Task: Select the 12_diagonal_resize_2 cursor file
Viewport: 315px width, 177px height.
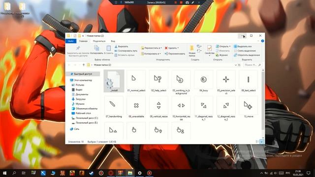Action: pyautogui.click(x=226, y=108)
